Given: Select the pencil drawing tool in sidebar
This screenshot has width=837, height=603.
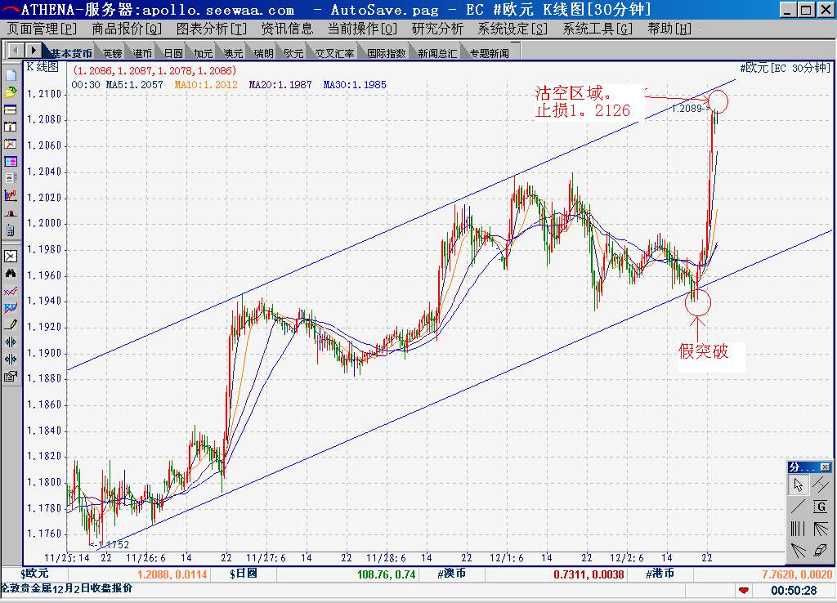Looking at the screenshot, I should (x=11, y=324).
